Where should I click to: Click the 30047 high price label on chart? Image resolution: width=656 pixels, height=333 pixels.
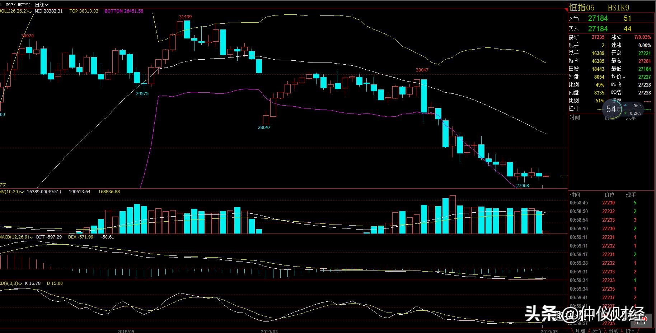[x=422, y=70]
